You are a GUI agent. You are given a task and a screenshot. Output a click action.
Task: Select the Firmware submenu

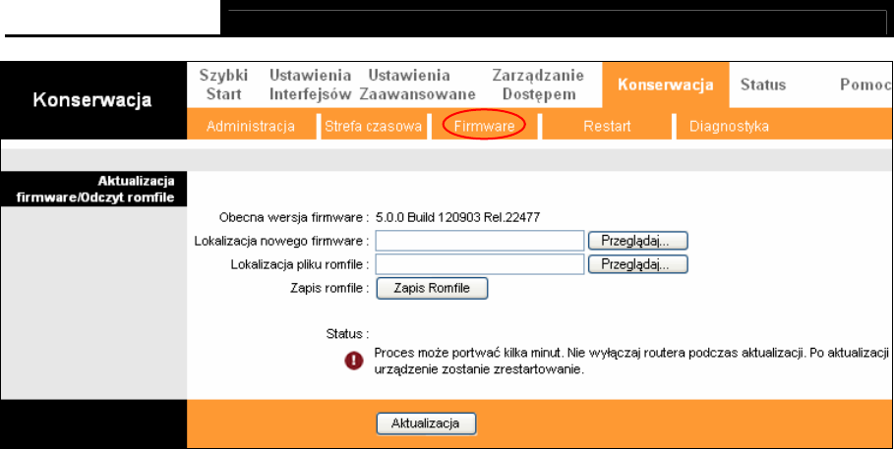coord(484,126)
